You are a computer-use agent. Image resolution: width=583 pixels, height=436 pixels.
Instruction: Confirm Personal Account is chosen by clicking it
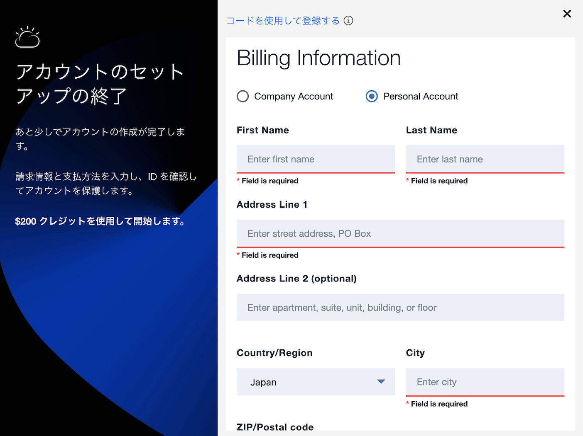[x=371, y=96]
